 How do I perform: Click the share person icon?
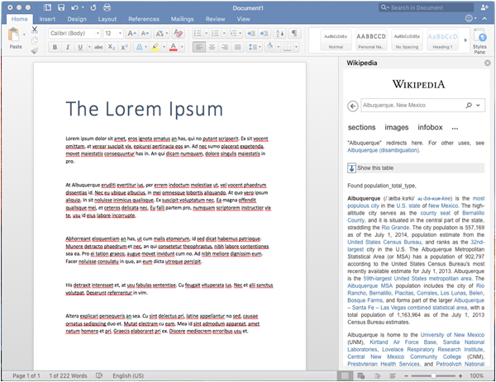coord(484,7)
